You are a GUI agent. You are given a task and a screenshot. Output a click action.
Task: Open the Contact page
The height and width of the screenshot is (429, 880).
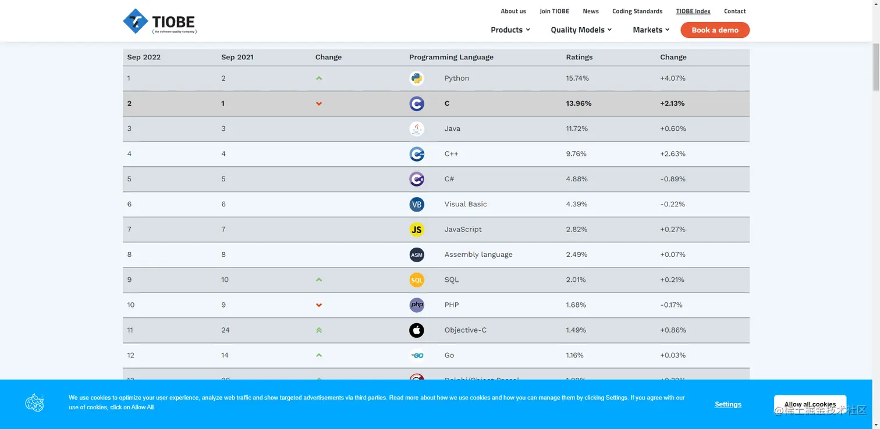point(734,11)
